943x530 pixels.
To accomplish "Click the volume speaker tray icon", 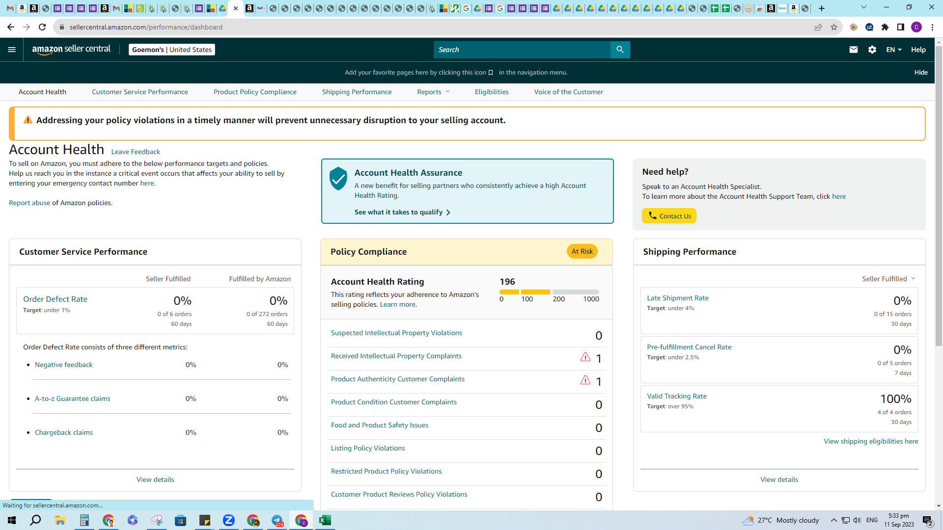I will tap(857, 520).
